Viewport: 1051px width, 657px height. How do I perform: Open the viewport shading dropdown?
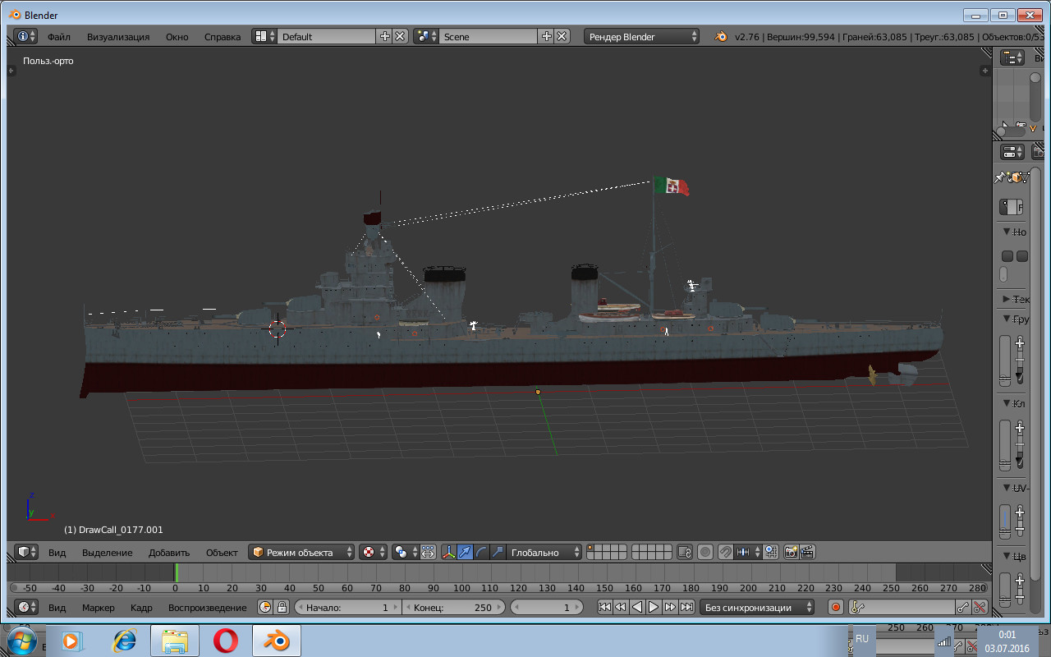click(x=373, y=552)
